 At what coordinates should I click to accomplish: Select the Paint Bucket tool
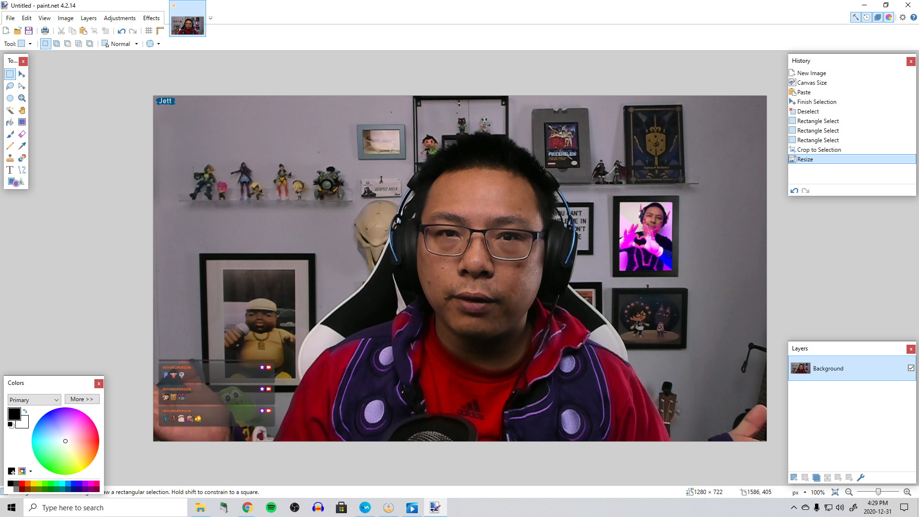coord(10,122)
